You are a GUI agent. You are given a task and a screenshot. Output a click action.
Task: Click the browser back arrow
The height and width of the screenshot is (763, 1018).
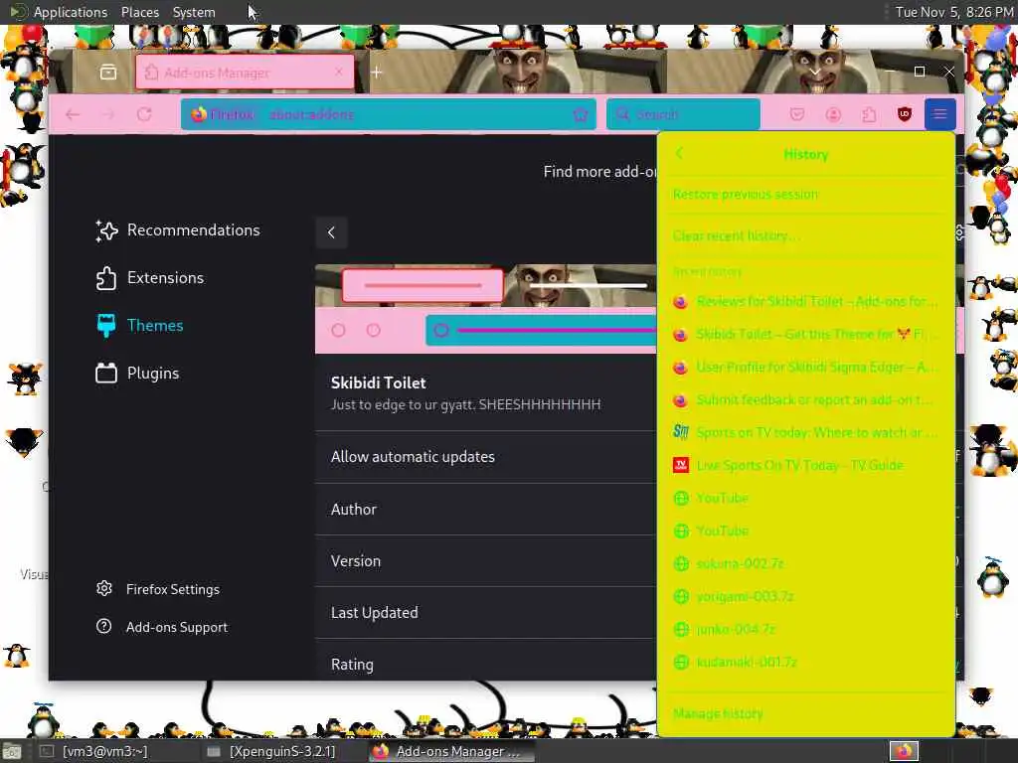(72, 115)
